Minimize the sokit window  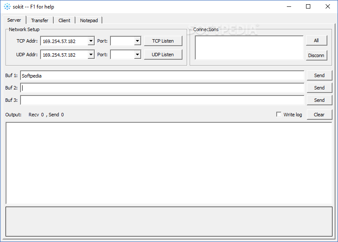[x=289, y=7]
